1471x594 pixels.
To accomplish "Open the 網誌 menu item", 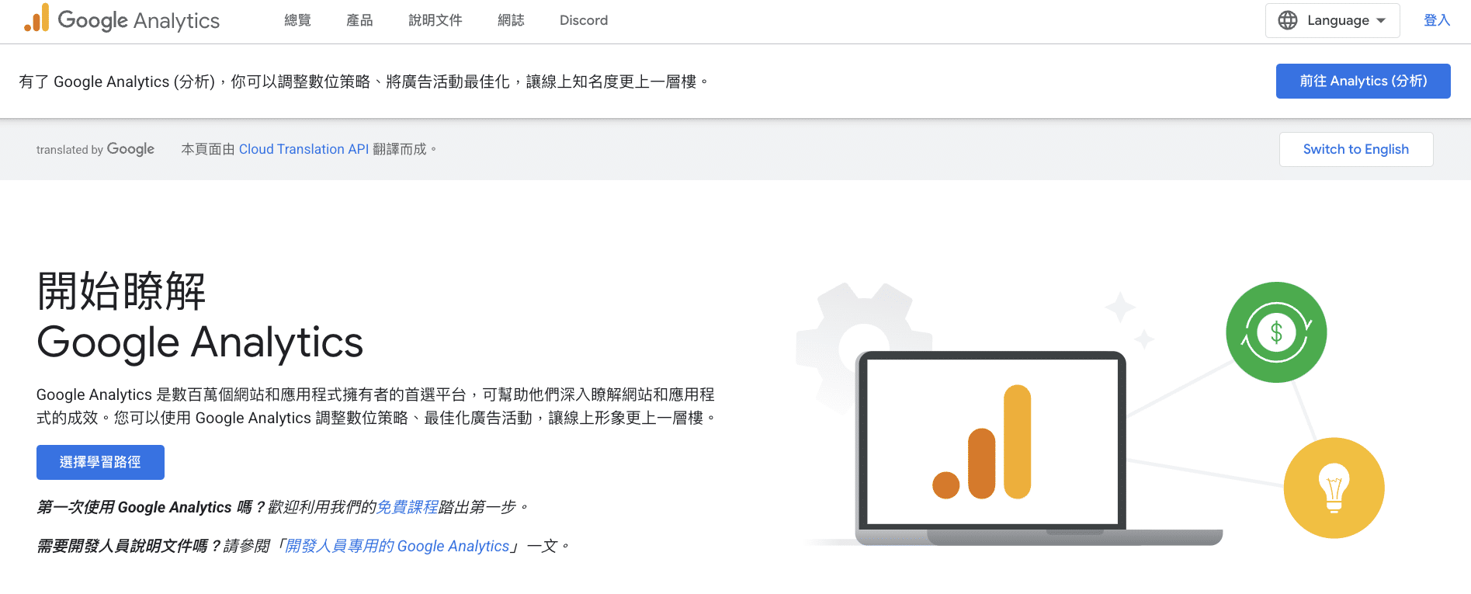I will click(x=511, y=20).
